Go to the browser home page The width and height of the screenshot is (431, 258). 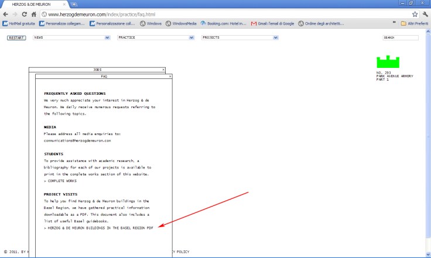(35, 13)
